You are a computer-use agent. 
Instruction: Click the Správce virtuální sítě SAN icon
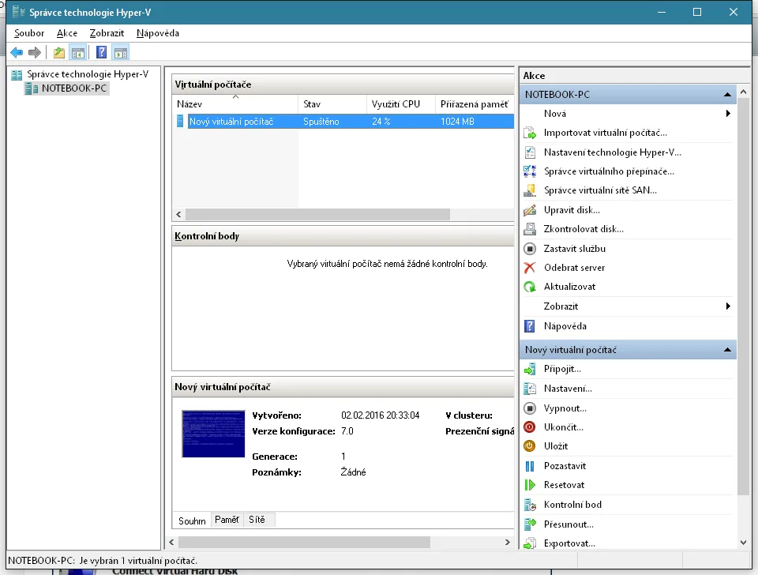pos(530,190)
